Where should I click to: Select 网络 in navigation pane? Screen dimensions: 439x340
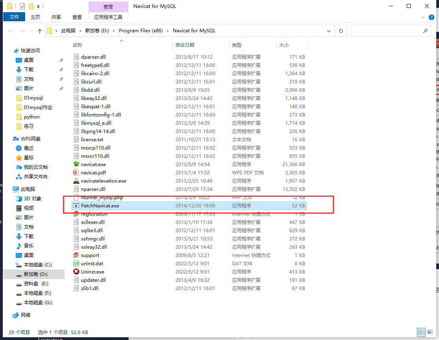[22, 315]
